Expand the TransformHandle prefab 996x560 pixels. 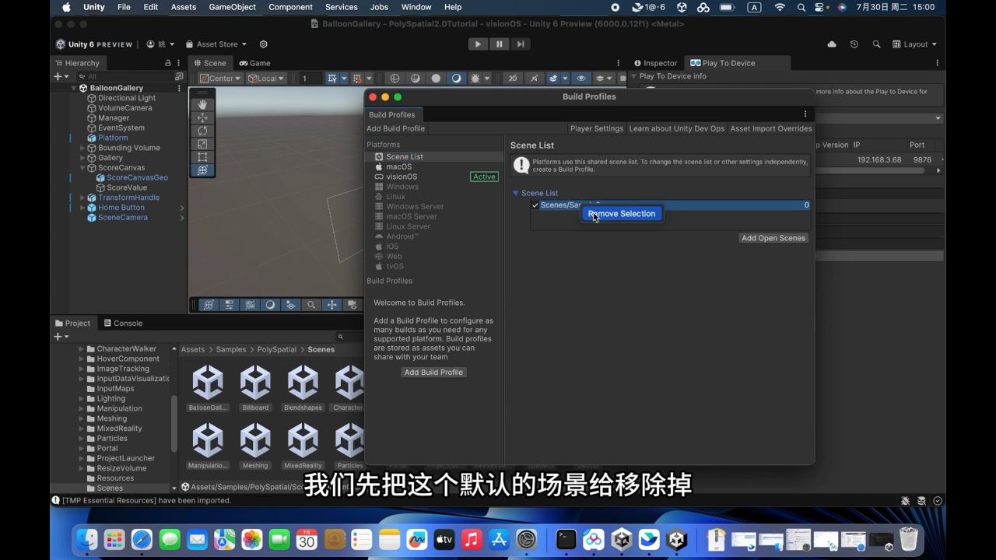pyautogui.click(x=82, y=198)
